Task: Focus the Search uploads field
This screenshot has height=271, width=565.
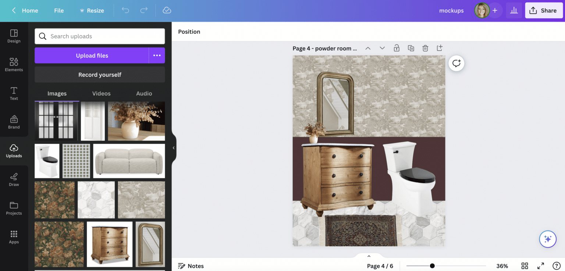Action: tap(100, 36)
